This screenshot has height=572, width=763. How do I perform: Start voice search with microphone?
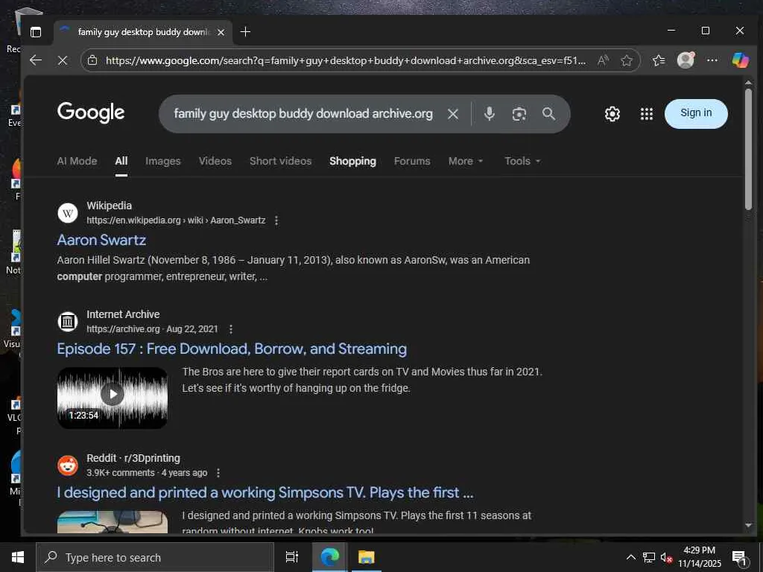point(490,114)
